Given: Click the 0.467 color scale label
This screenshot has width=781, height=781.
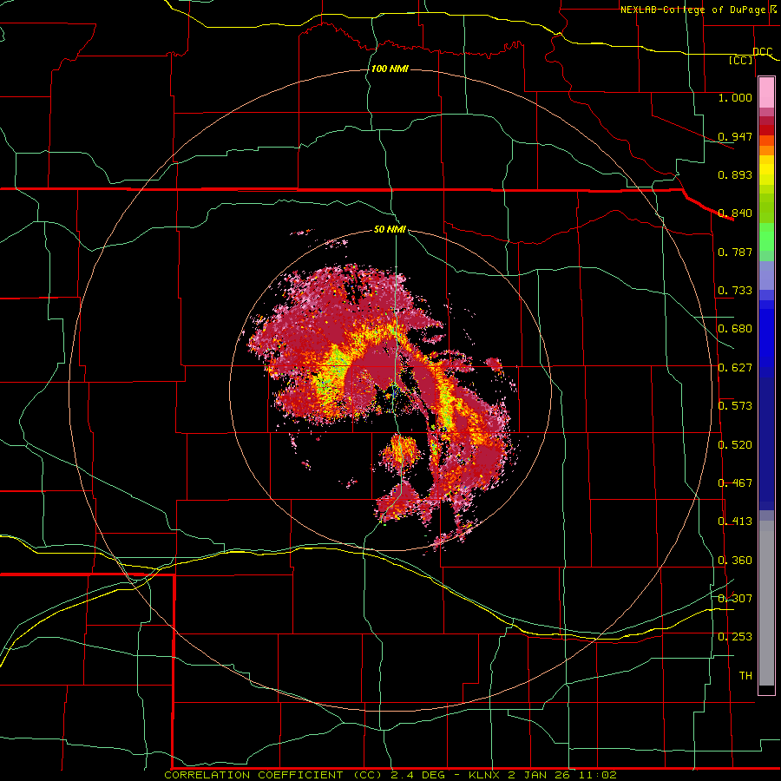Looking at the screenshot, I should (x=735, y=483).
